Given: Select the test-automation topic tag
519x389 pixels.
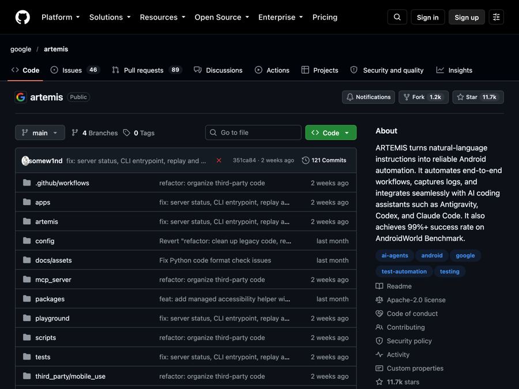Looking at the screenshot, I should coord(404,271).
